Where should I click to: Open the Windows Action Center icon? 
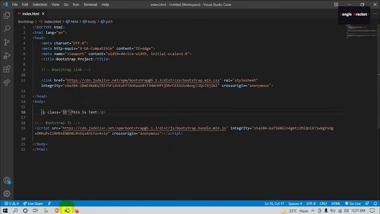372,210
